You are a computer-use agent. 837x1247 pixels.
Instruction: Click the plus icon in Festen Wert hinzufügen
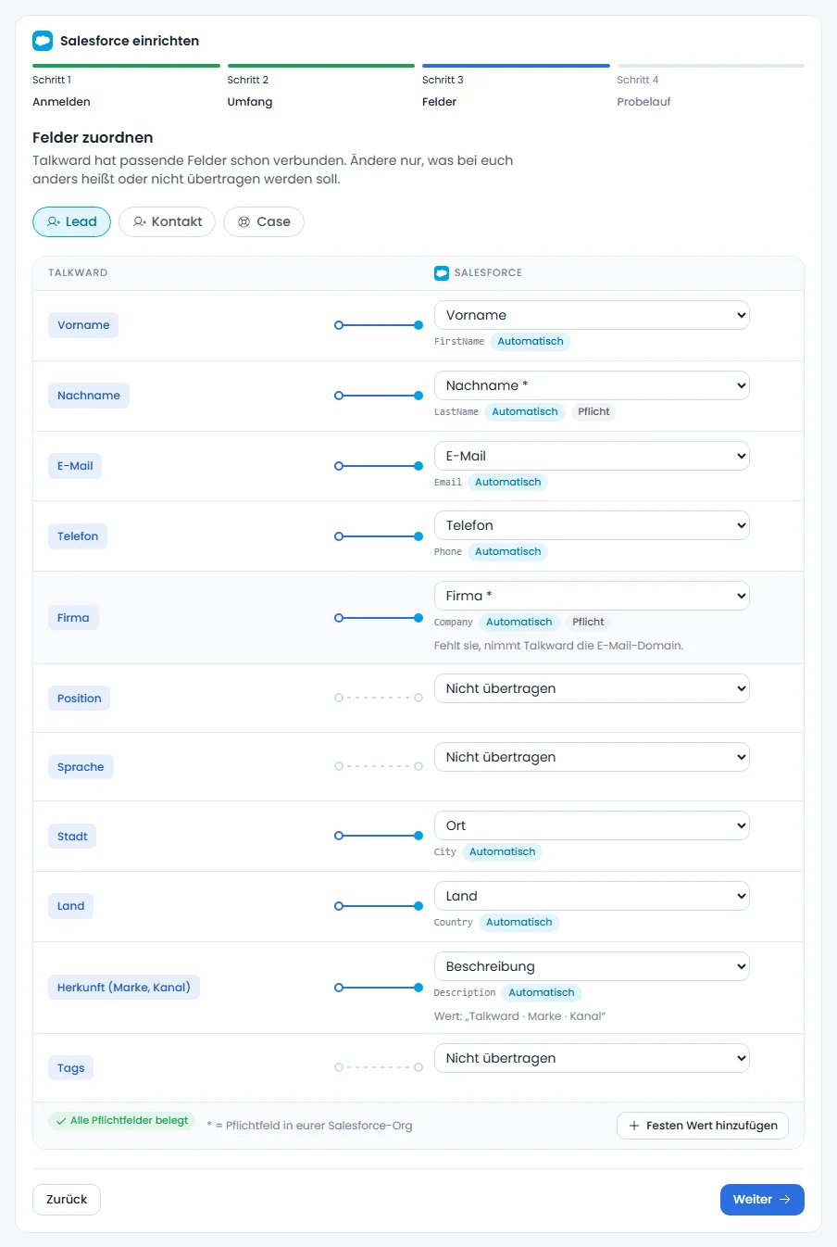634,1126
